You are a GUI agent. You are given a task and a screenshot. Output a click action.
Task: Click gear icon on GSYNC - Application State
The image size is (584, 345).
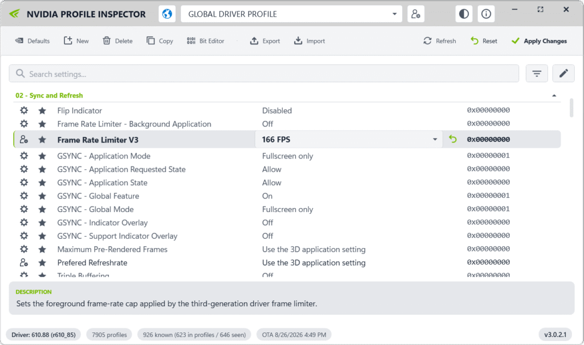click(x=24, y=182)
